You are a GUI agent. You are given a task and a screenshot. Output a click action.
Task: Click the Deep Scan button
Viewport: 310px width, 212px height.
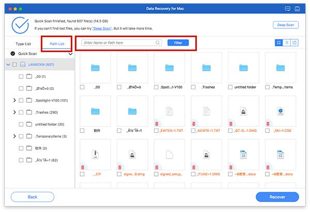coord(286,25)
